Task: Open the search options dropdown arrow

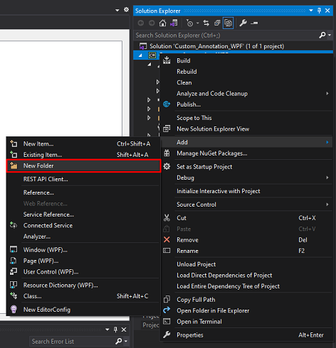Action: point(330,35)
